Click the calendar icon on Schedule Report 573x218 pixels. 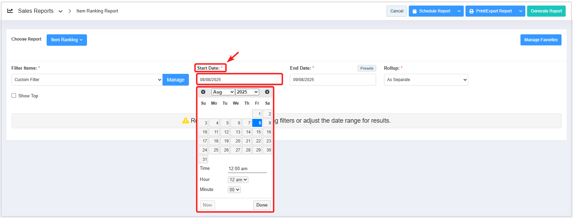(x=414, y=11)
